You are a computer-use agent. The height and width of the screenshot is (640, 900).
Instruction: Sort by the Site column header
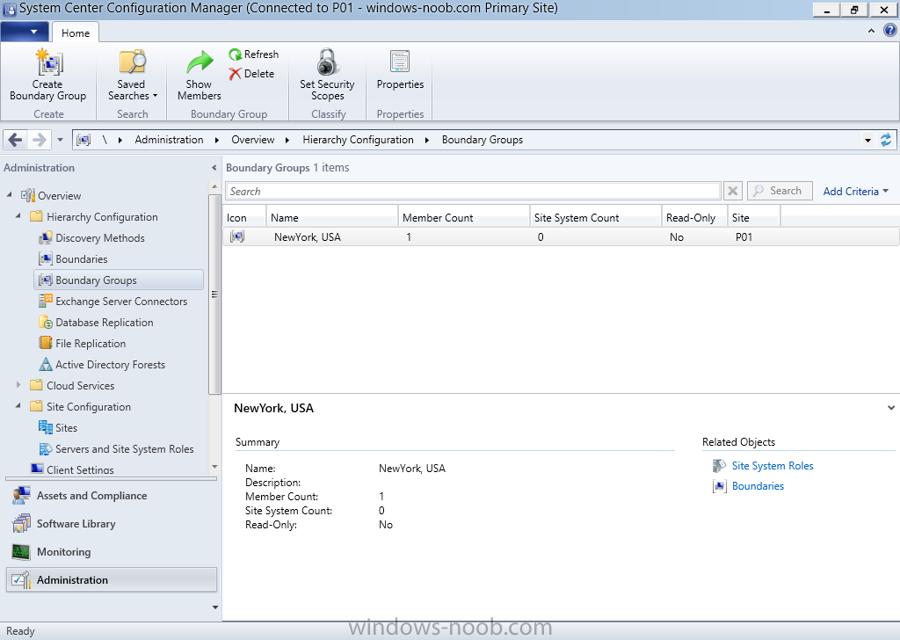pos(753,217)
